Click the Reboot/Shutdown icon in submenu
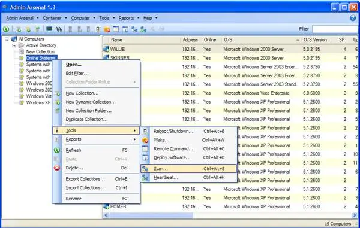 tap(145, 131)
